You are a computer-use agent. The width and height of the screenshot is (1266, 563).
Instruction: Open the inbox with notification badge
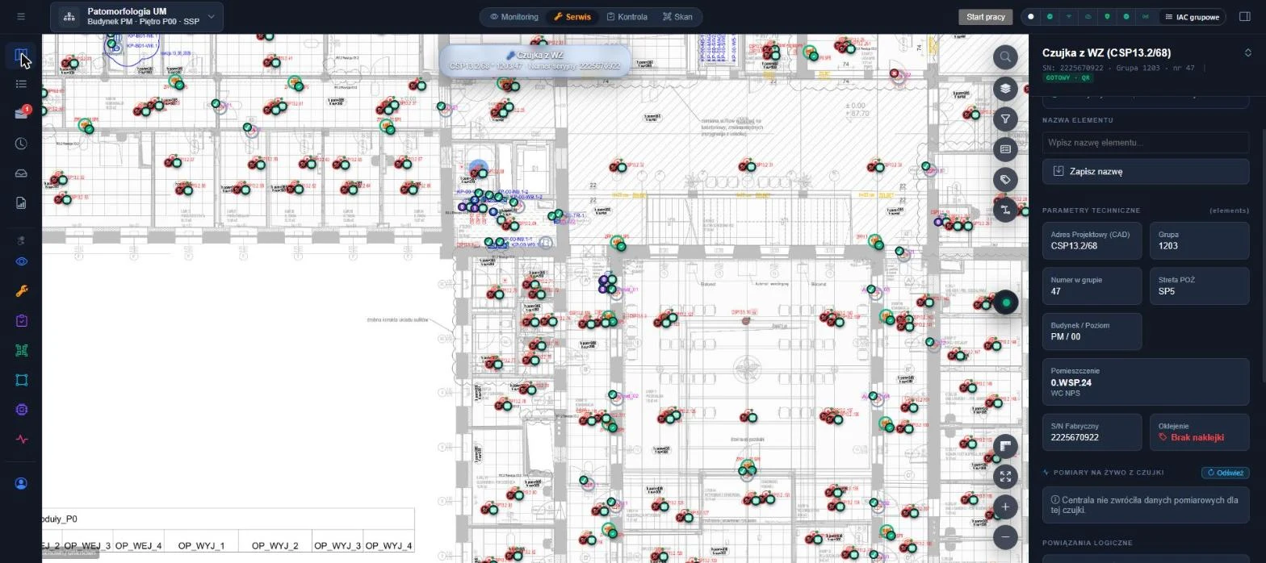[21, 114]
